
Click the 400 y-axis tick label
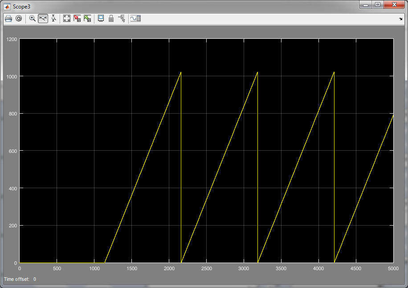(x=13, y=189)
